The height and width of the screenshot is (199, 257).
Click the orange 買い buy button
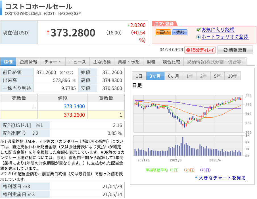pyautogui.click(x=163, y=32)
